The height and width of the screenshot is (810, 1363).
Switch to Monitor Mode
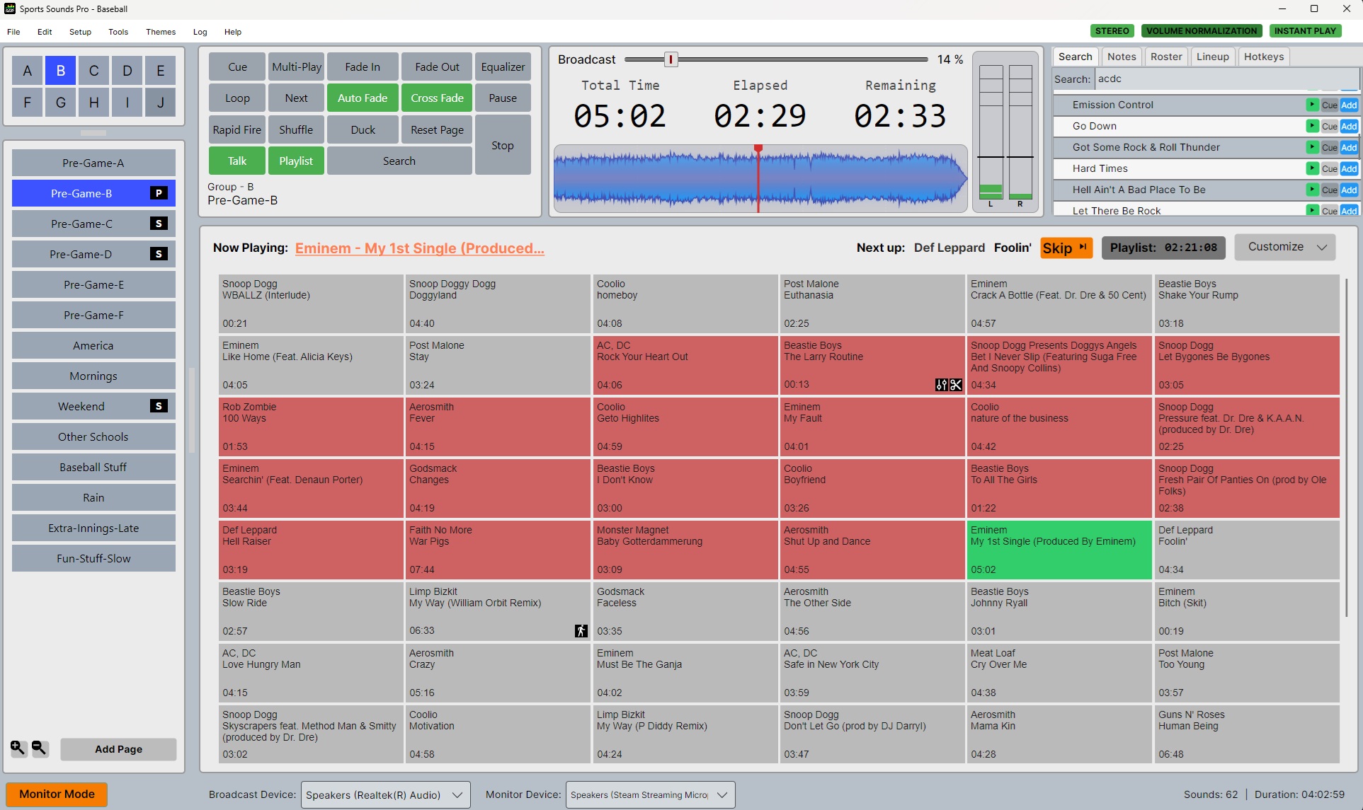click(x=57, y=794)
